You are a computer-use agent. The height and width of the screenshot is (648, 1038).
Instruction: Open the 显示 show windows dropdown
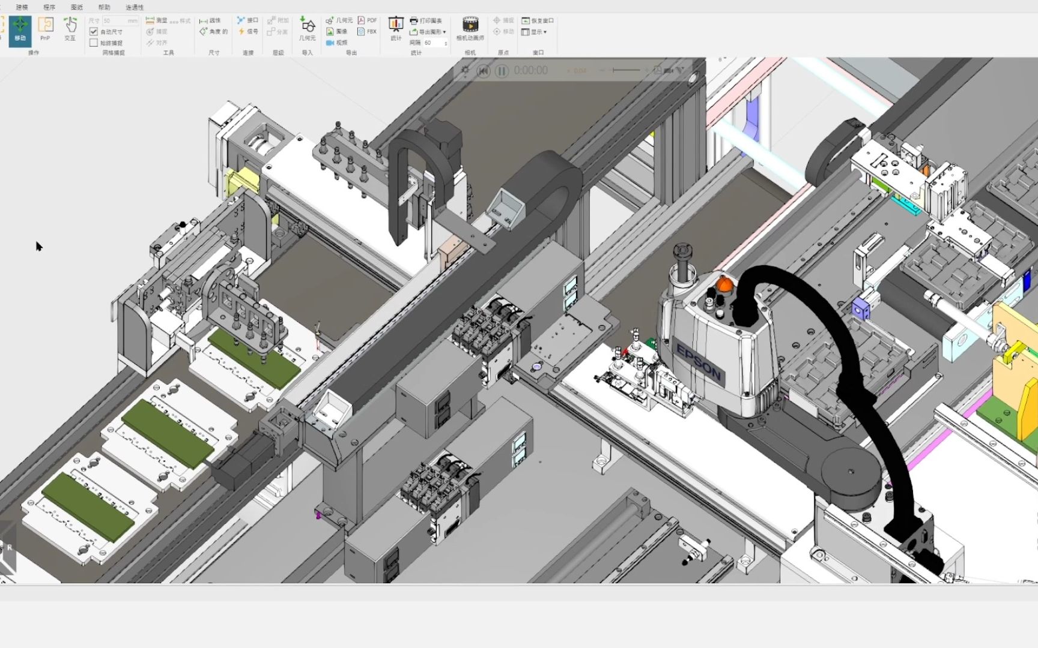[x=534, y=32]
